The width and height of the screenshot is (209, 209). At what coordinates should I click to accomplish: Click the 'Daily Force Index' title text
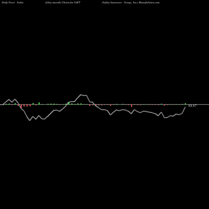pos(13,3)
